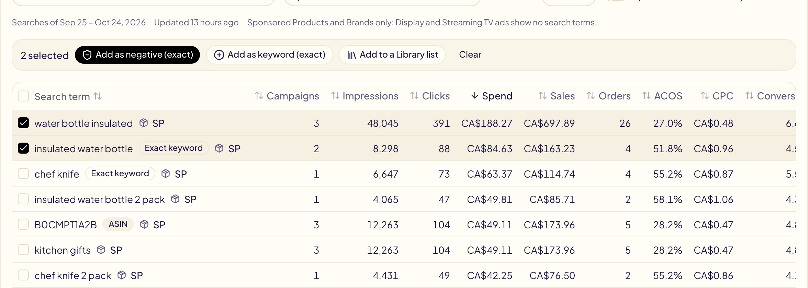Click the down arrow icon beside Spend
The width and height of the screenshot is (808, 288).
(x=475, y=96)
